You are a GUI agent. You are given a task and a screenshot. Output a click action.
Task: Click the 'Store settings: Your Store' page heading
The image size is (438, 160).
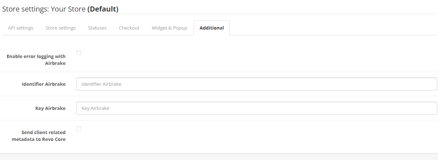43,9
